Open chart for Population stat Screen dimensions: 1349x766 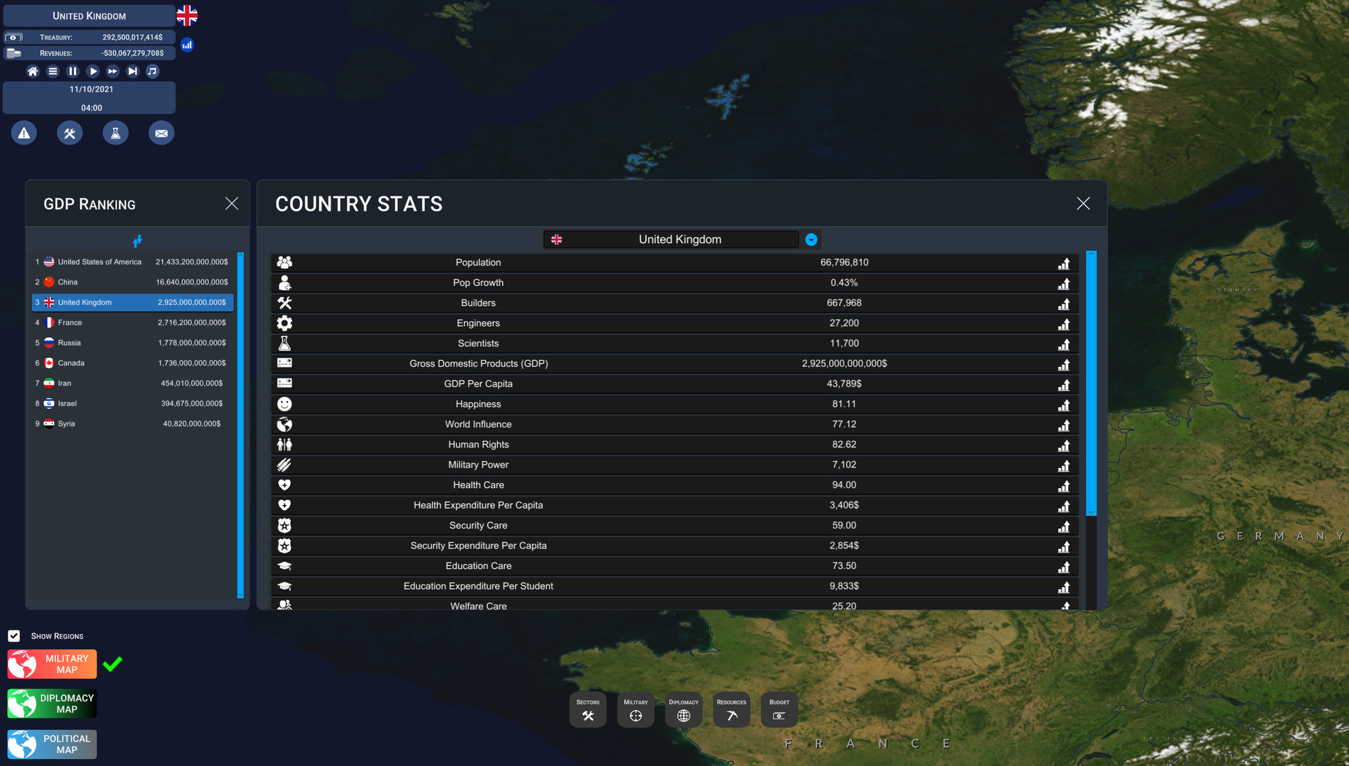[x=1063, y=263]
